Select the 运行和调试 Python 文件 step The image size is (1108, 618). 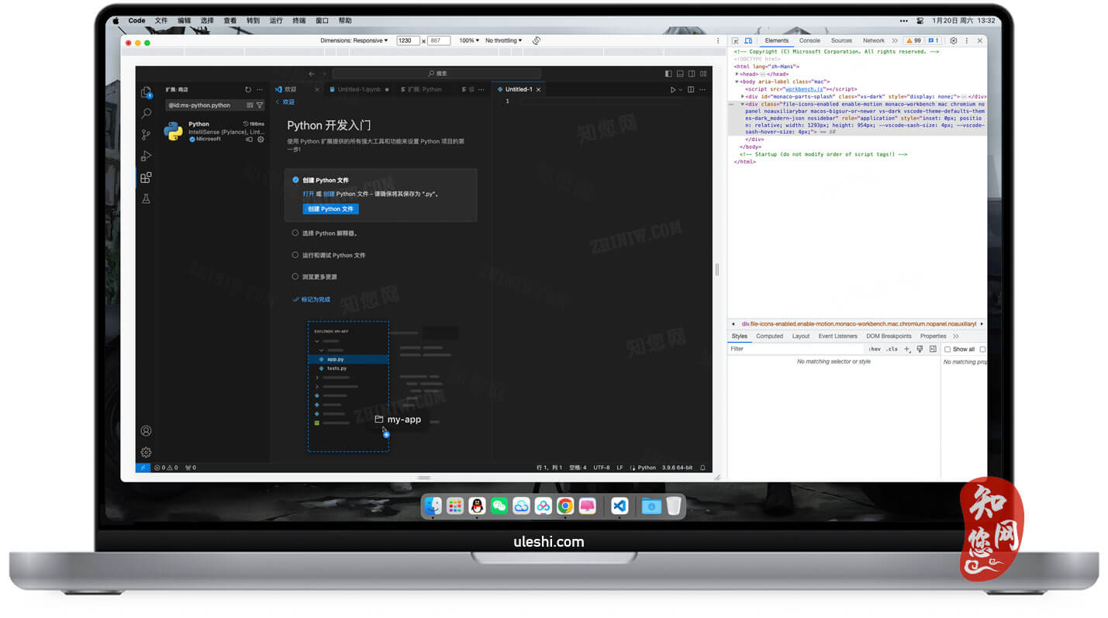coord(329,254)
